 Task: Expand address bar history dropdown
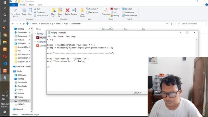click(167, 24)
